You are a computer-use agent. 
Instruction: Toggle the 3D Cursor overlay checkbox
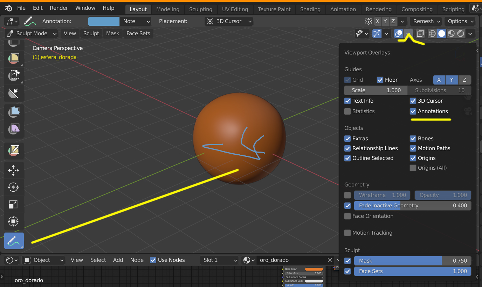[413, 101]
